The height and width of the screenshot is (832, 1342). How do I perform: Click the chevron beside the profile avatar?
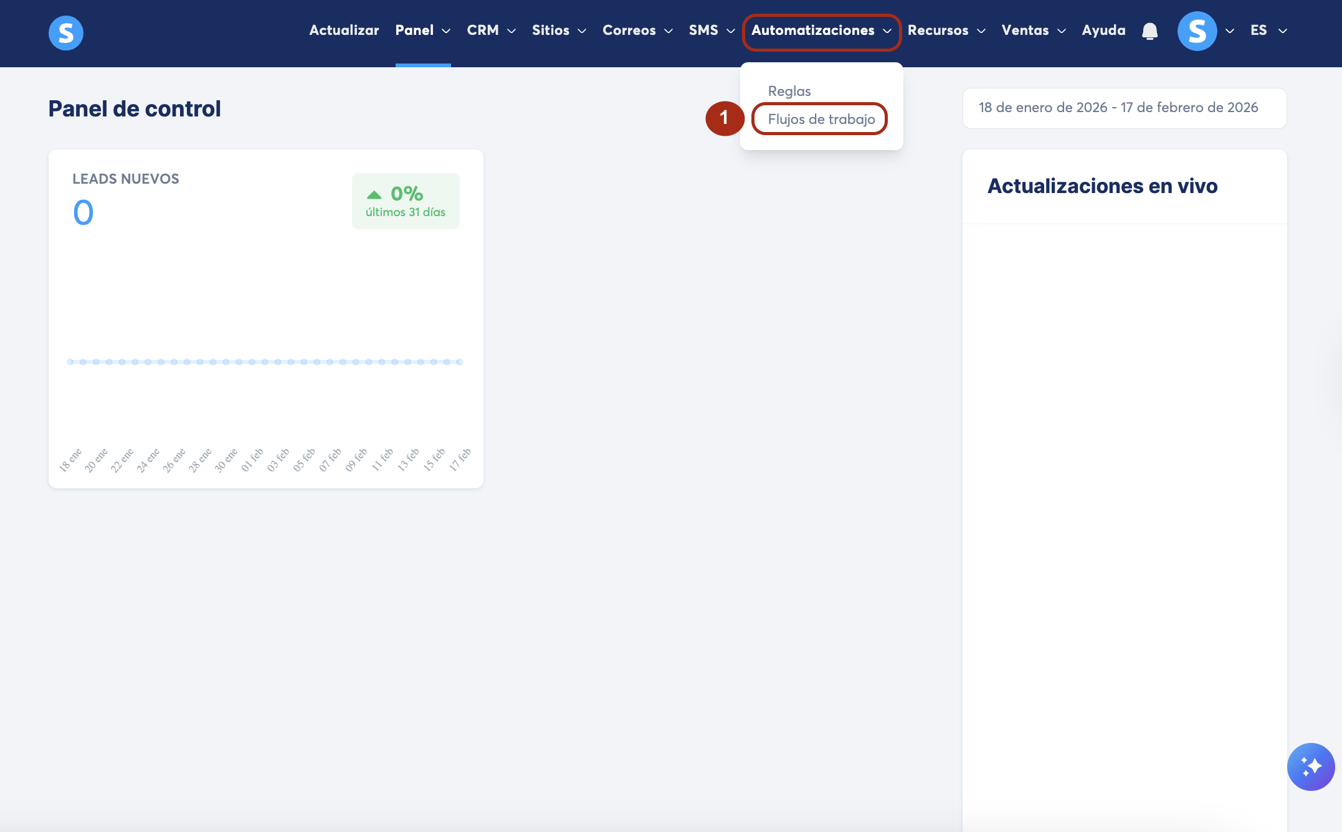tap(1230, 31)
